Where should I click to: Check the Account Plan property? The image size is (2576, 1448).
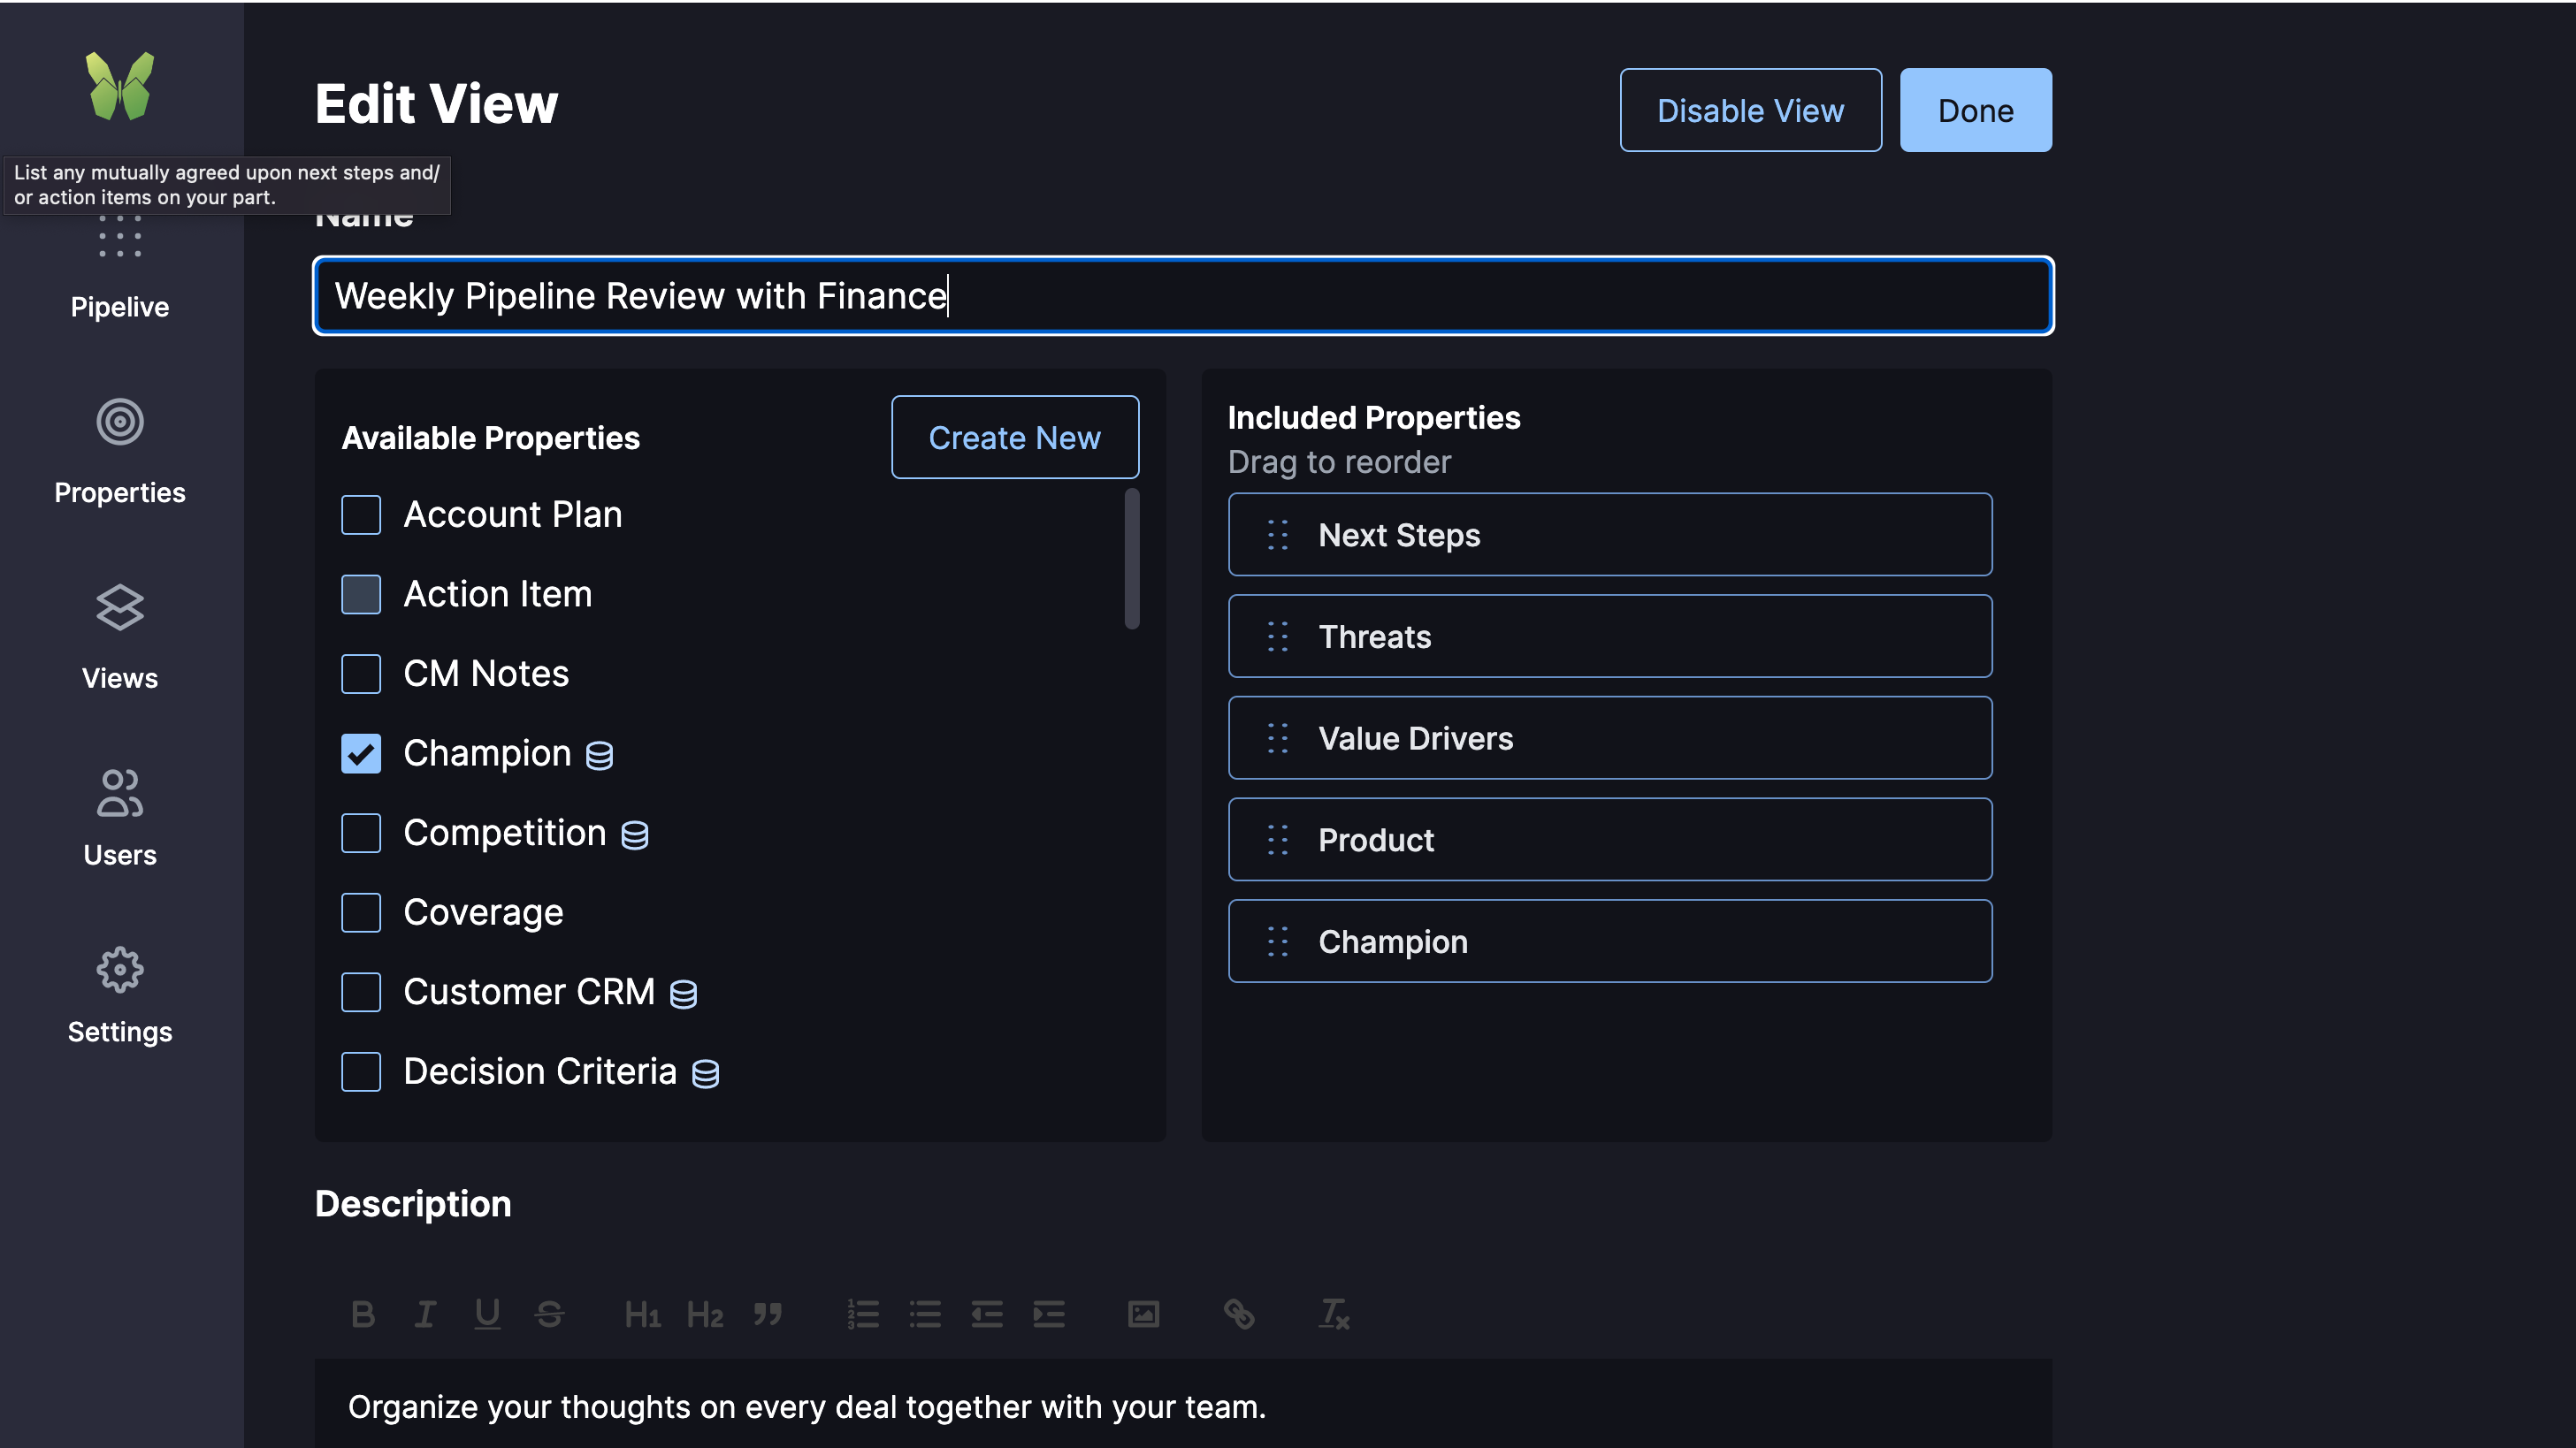(361, 514)
